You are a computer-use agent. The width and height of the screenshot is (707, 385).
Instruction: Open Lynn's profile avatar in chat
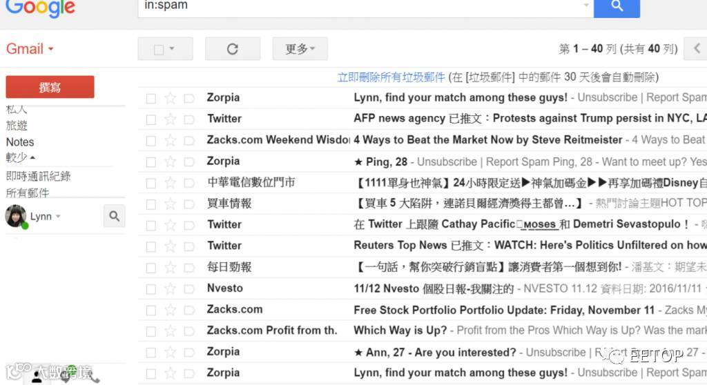click(x=16, y=216)
